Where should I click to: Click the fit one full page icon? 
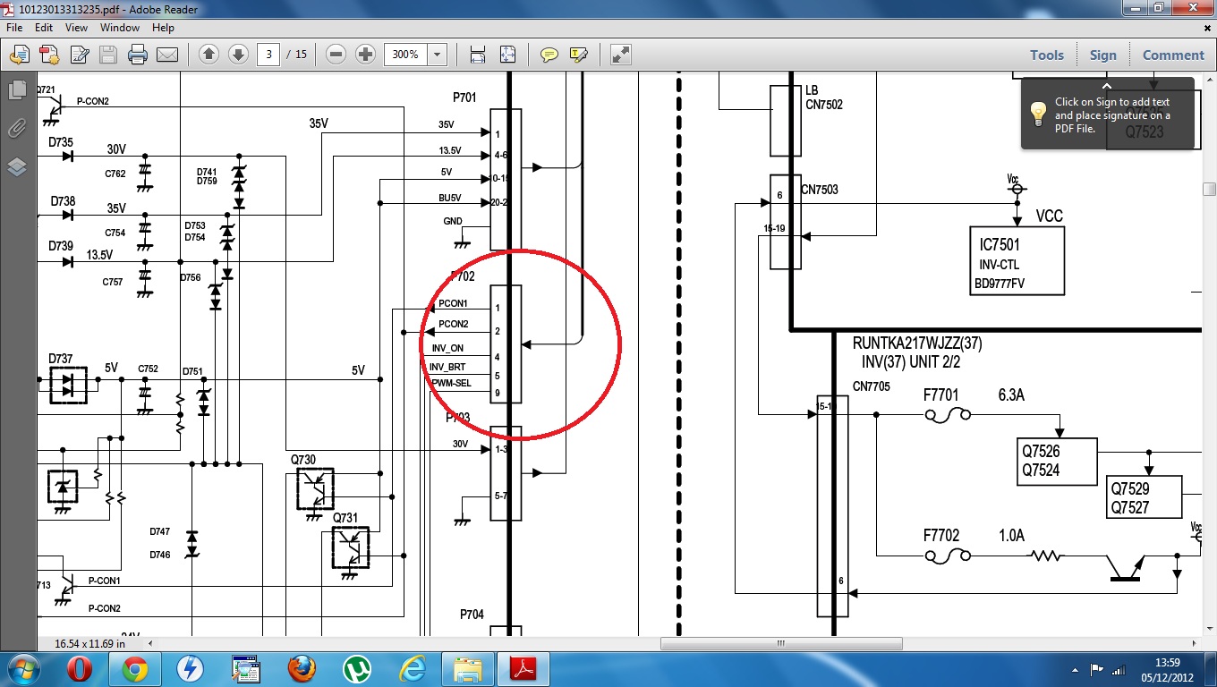(x=507, y=55)
